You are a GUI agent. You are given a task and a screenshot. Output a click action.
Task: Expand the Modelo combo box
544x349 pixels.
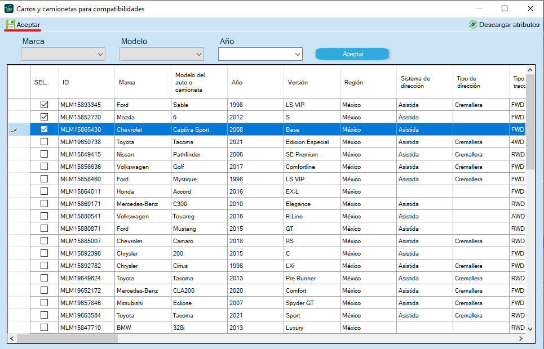click(x=162, y=54)
